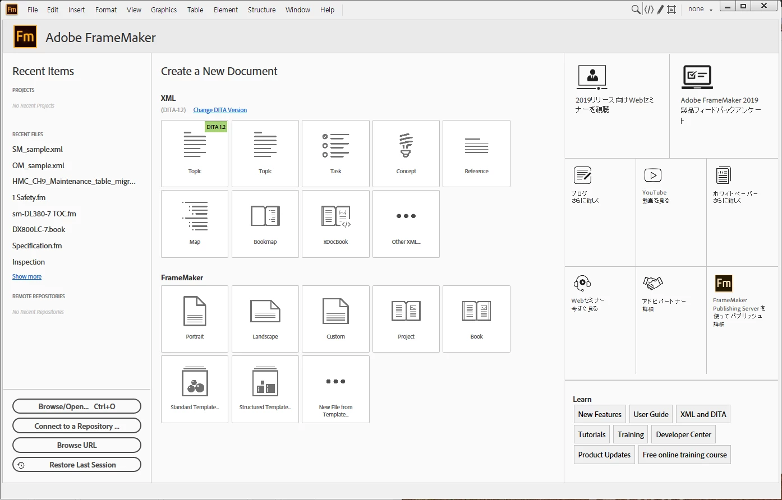Click Change DITA Version link
The height and width of the screenshot is (500, 782).
coord(220,110)
